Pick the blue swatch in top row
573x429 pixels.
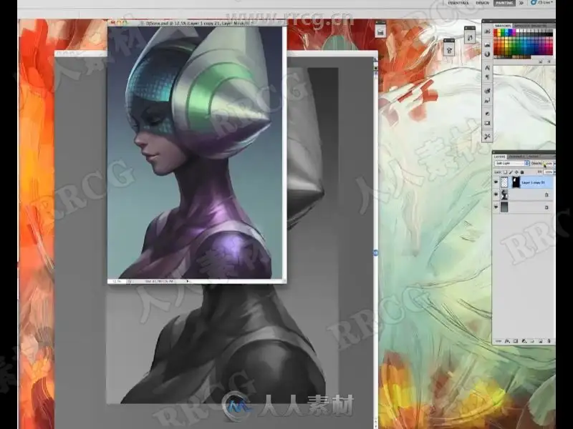(510, 31)
